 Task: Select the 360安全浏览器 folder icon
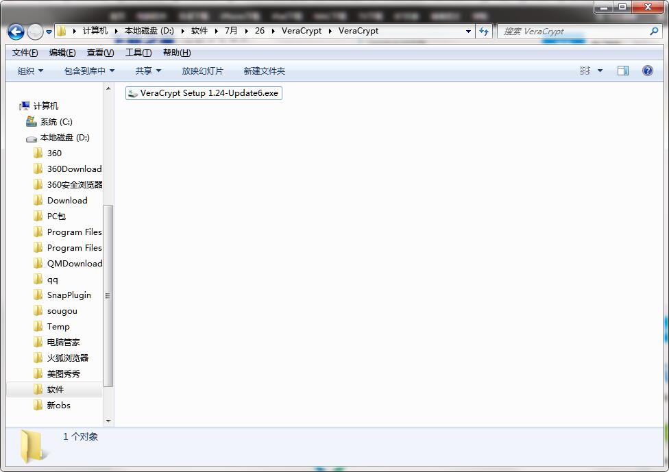(x=38, y=185)
